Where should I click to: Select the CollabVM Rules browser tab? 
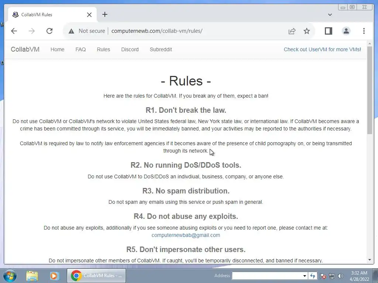[52, 15]
